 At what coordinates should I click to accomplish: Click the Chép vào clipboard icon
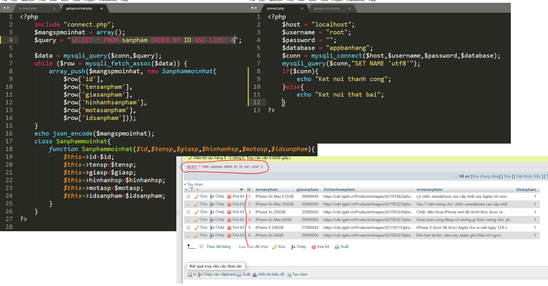pos(200,275)
